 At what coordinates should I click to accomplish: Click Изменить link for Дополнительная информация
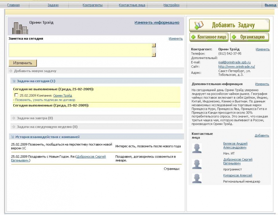click(x=262, y=84)
